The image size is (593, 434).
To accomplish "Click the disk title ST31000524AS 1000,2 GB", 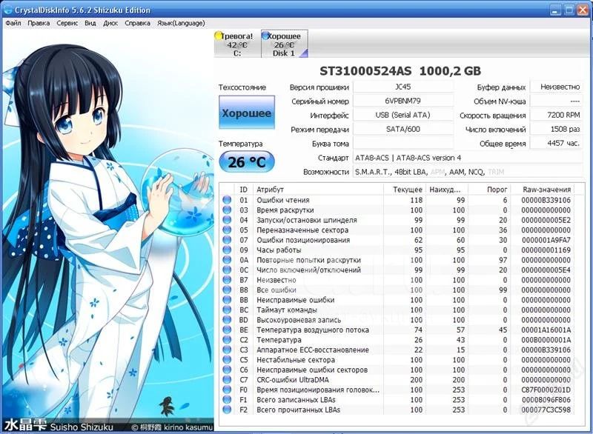I will [x=400, y=71].
